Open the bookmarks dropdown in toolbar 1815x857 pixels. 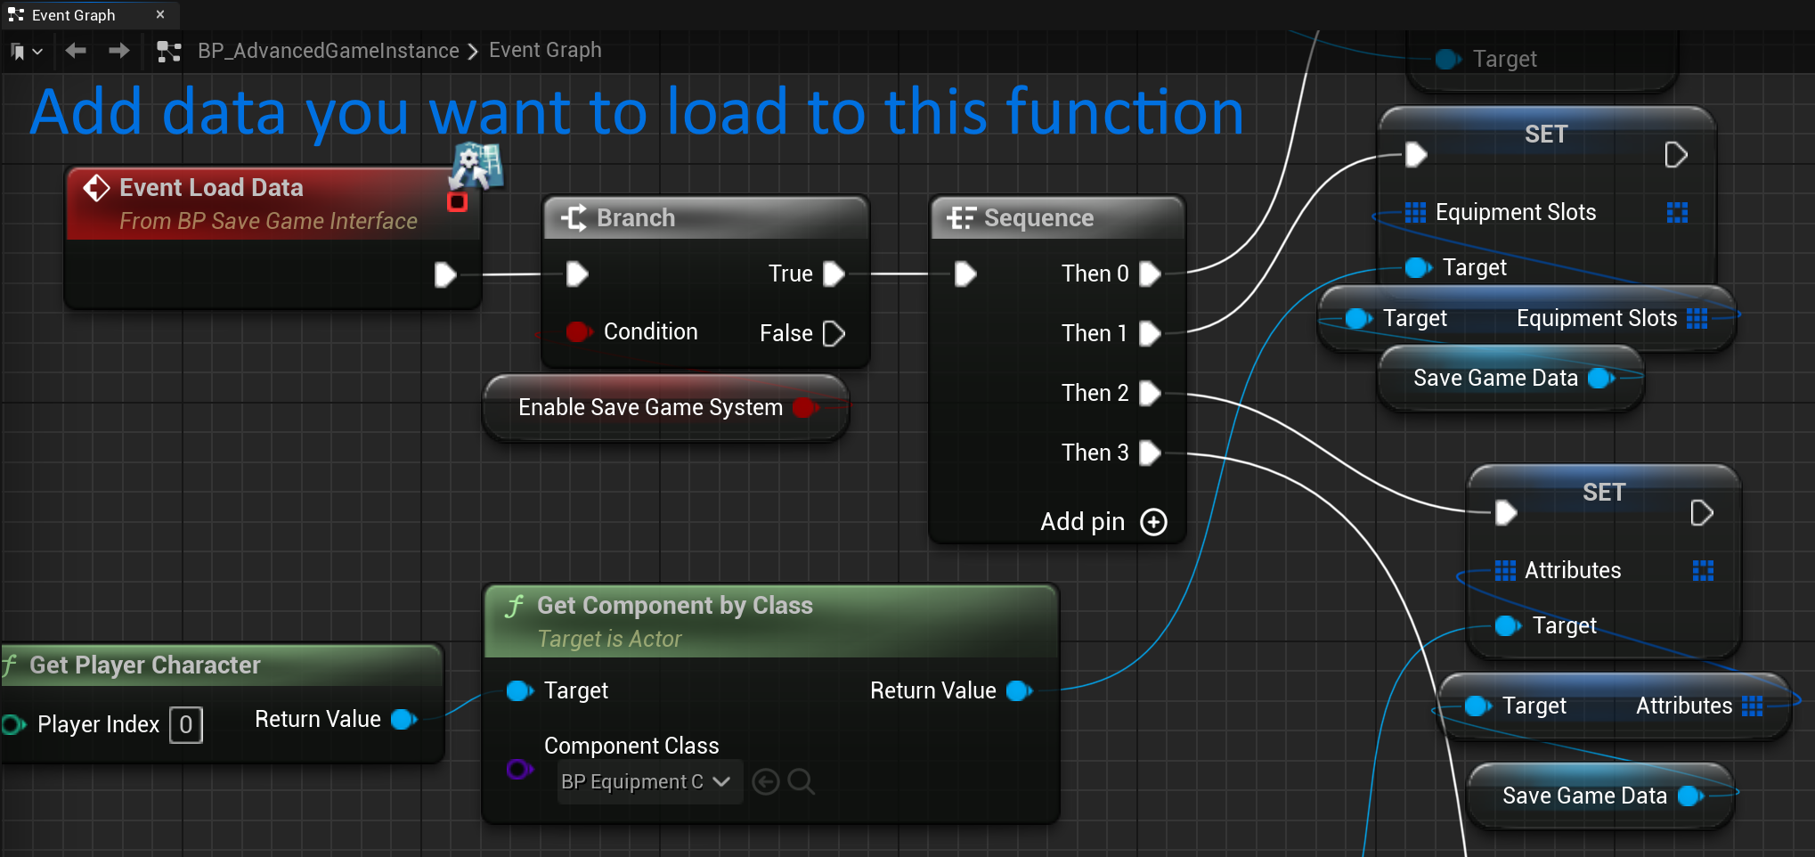pos(26,52)
